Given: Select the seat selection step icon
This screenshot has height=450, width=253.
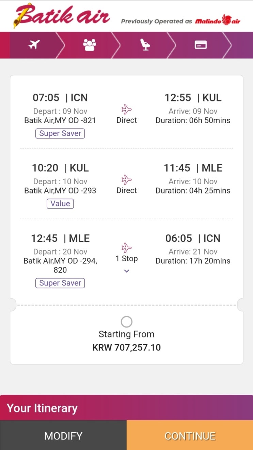Looking at the screenshot, I should 145,45.
